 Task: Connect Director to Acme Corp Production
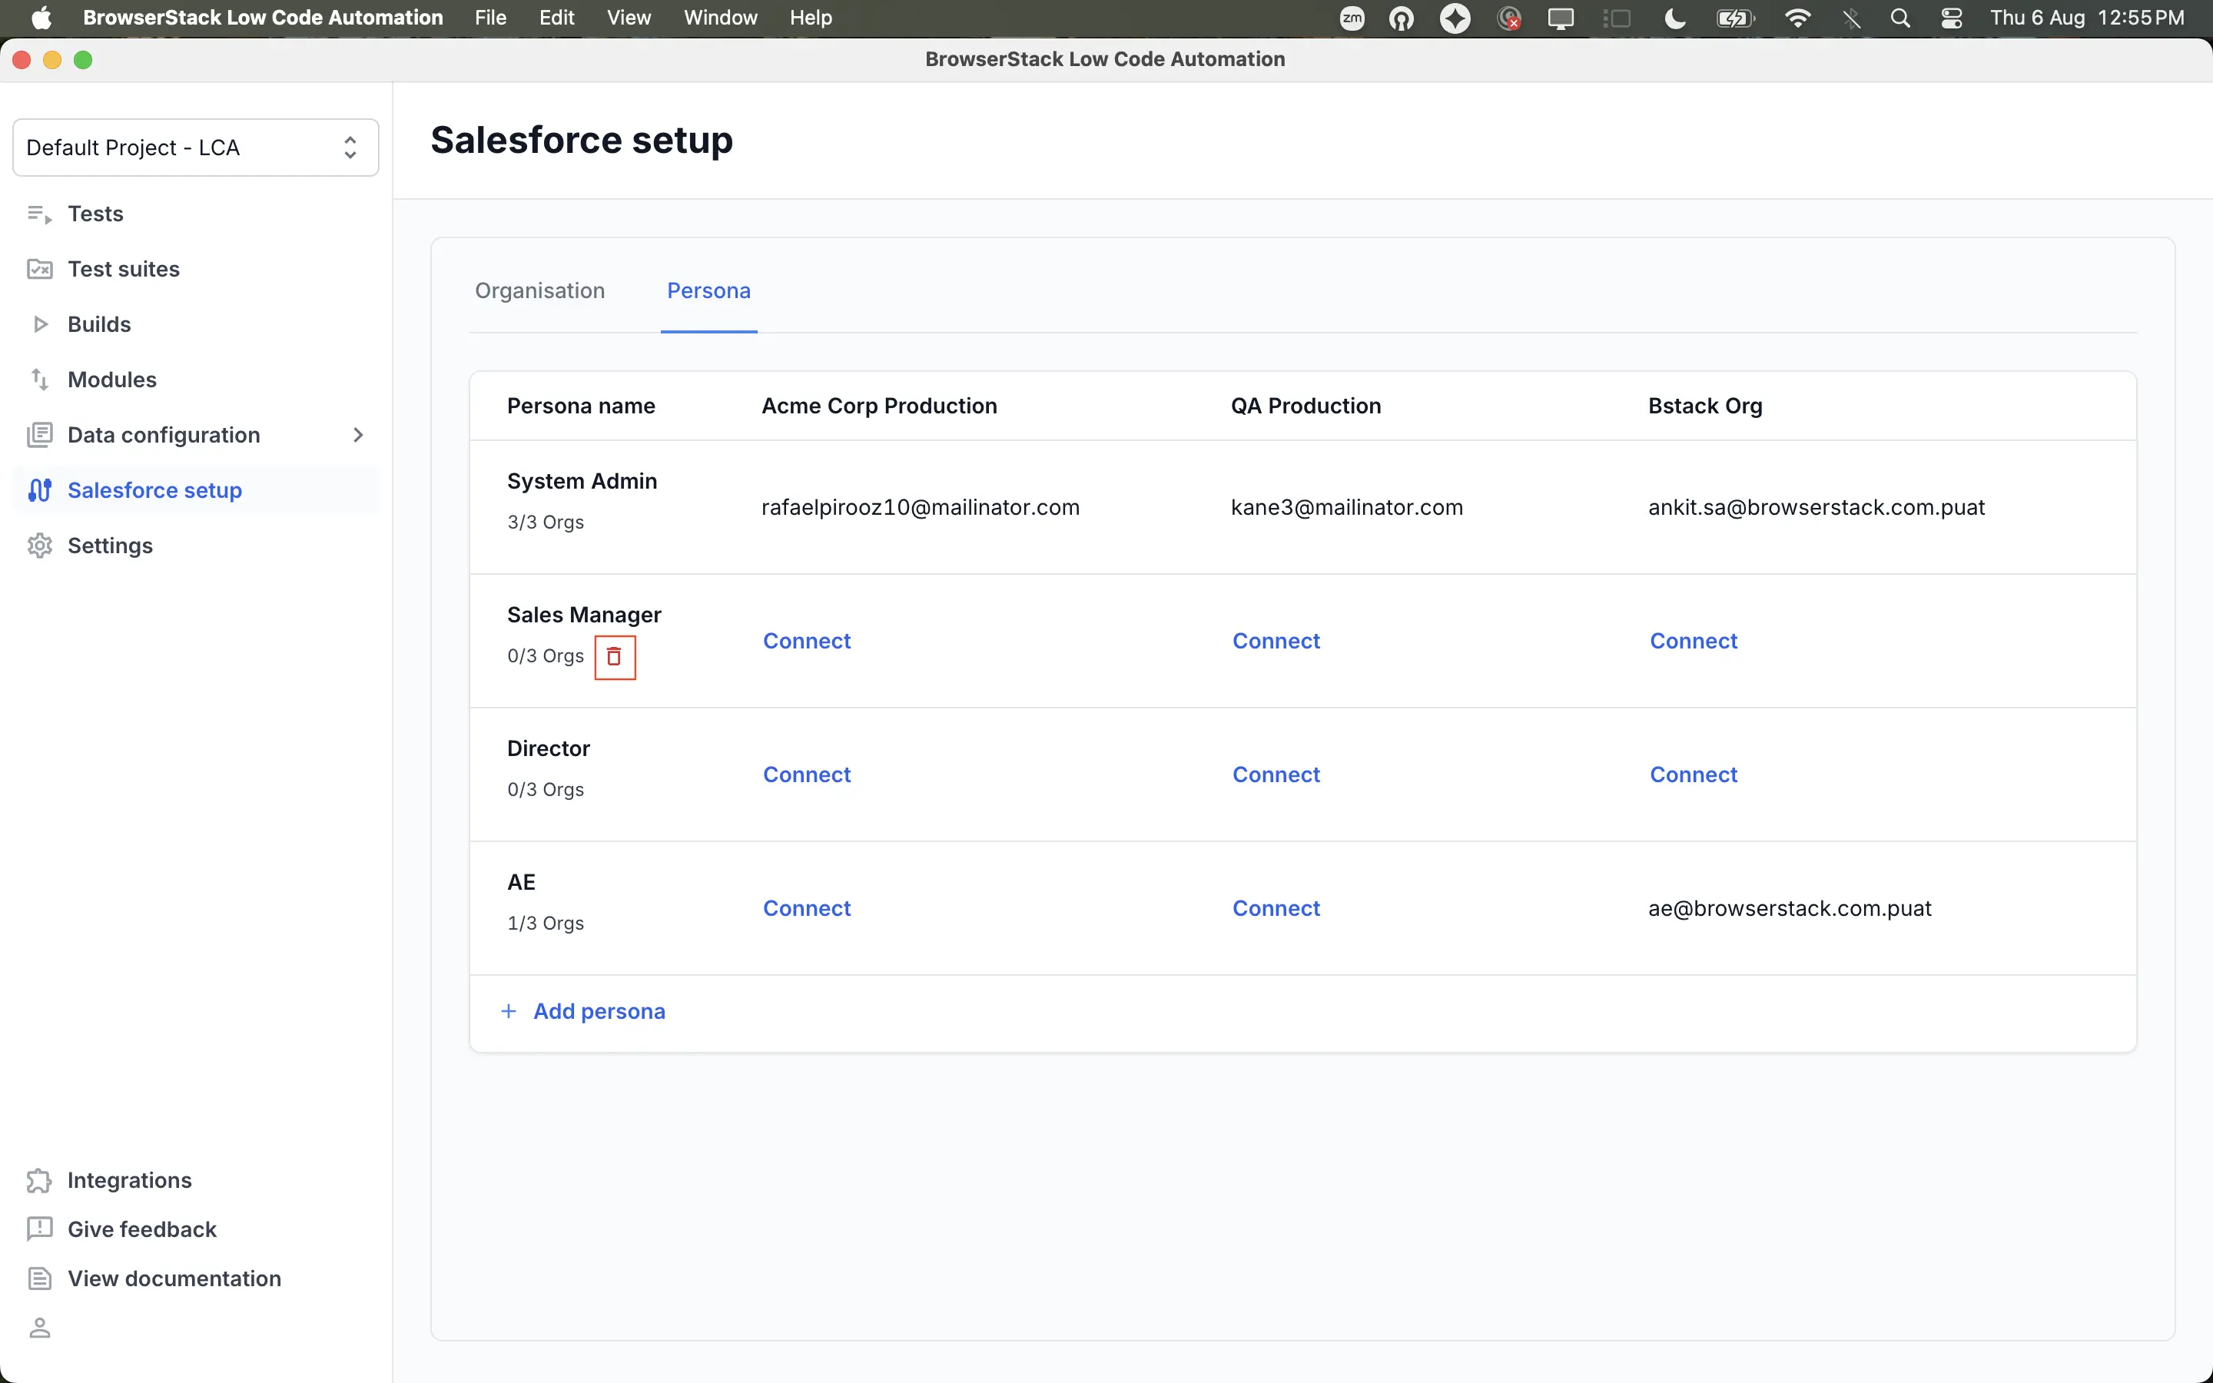pos(807,774)
